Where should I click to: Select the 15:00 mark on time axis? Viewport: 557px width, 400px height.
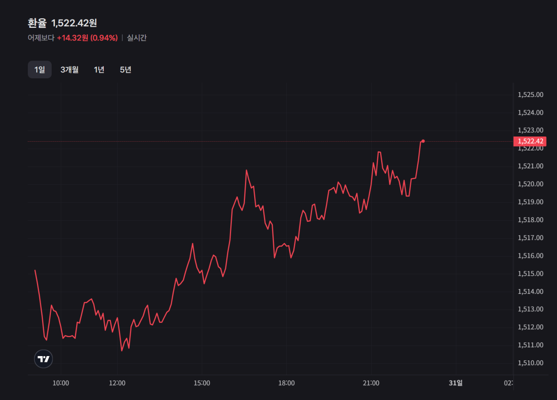(x=202, y=383)
